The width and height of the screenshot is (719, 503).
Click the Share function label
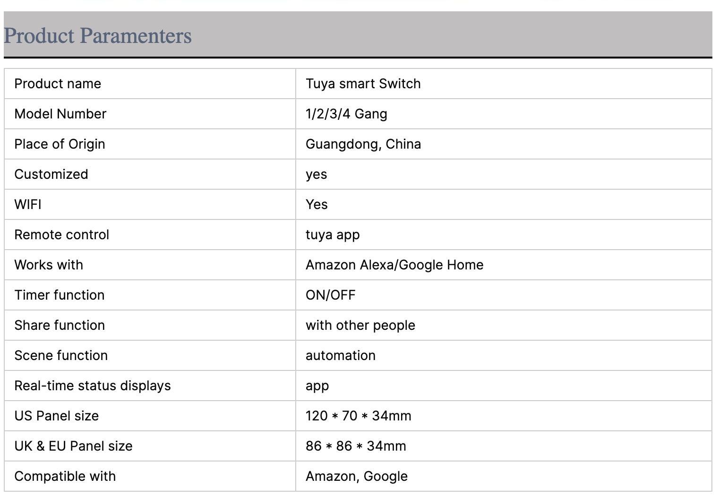coord(60,326)
